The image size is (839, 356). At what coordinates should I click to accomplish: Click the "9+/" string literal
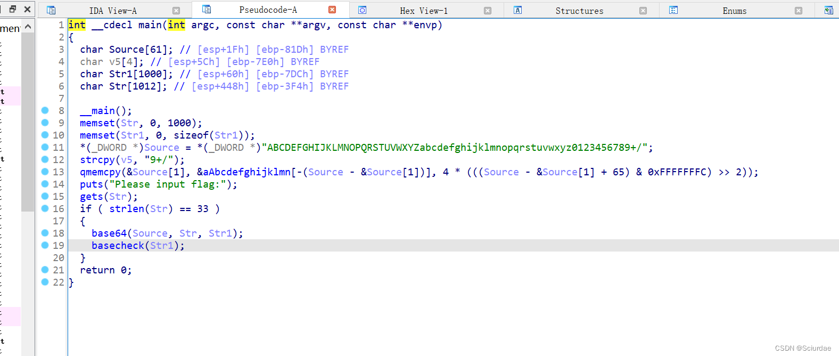click(159, 160)
